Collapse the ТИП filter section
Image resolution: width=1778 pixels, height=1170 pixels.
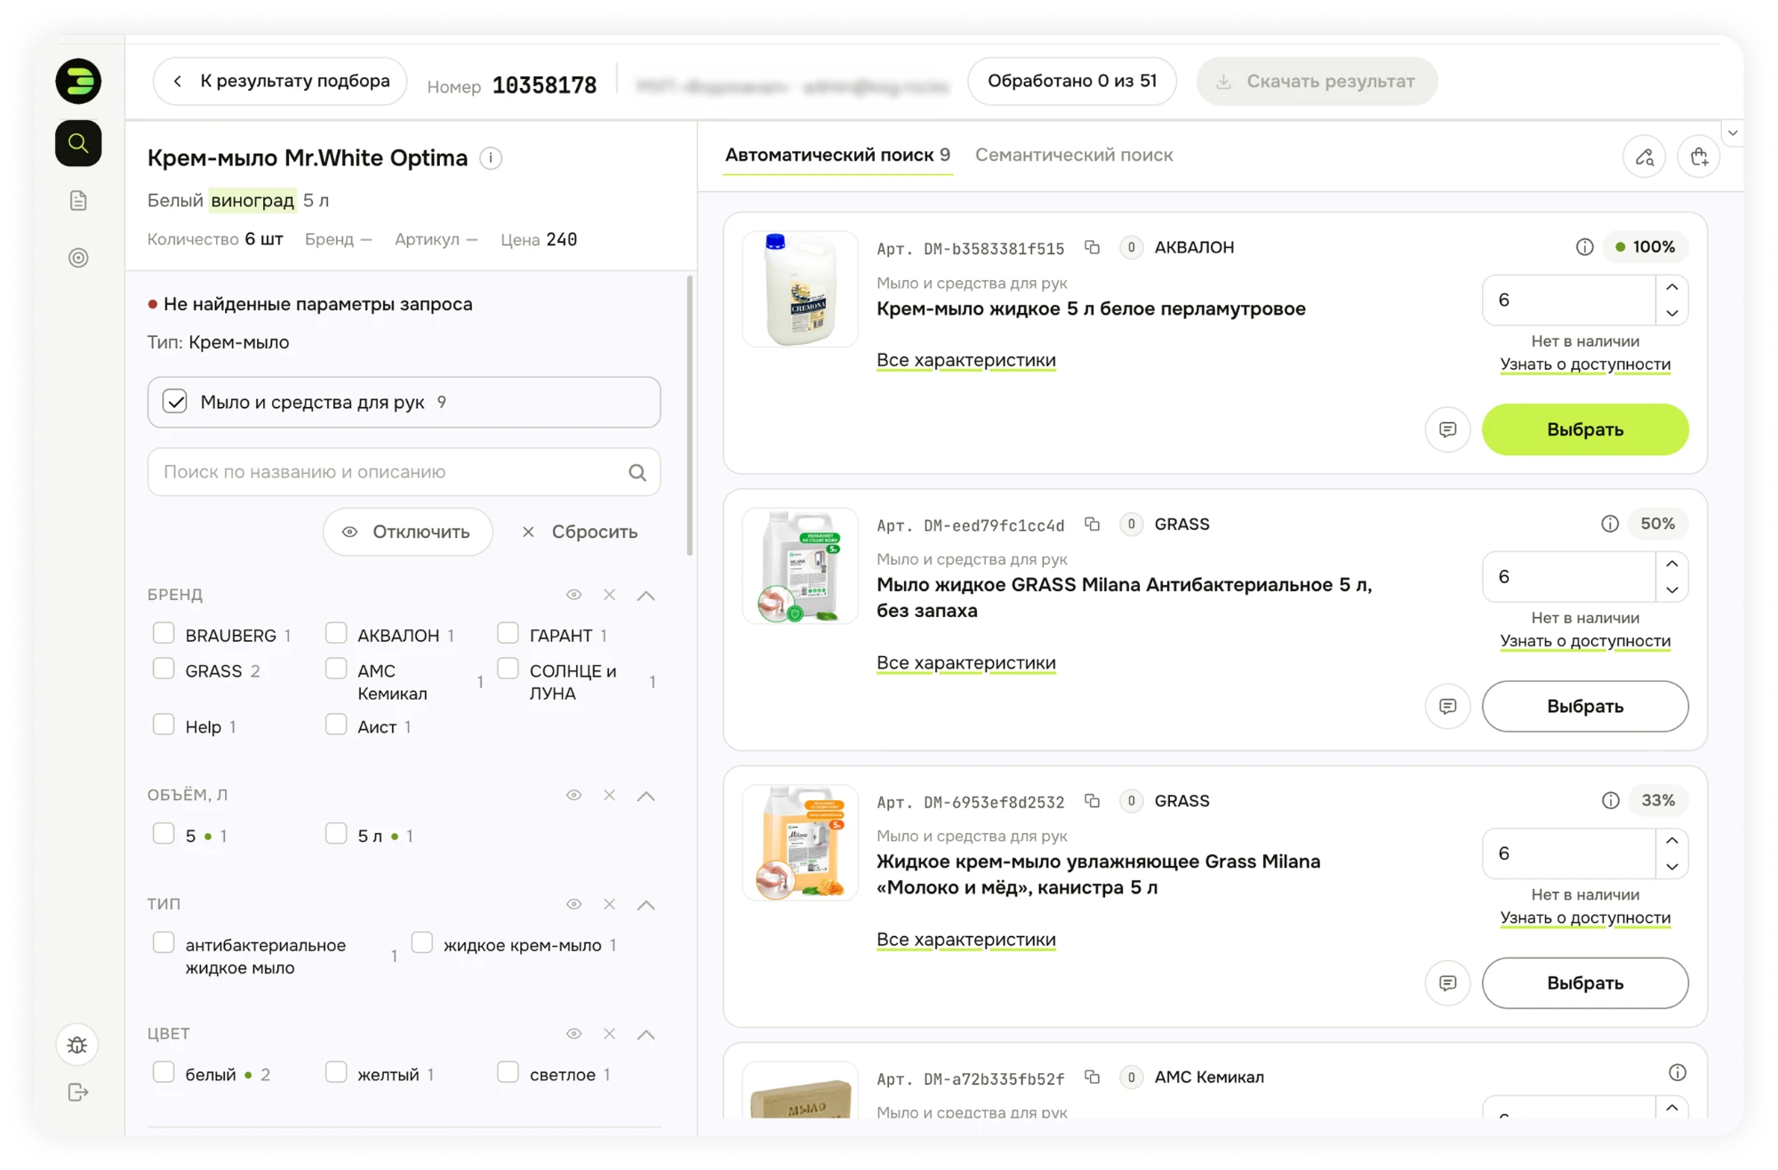[x=646, y=904]
